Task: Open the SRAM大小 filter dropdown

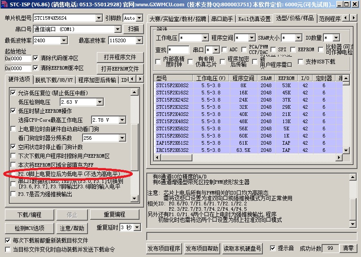Action: 298,38
